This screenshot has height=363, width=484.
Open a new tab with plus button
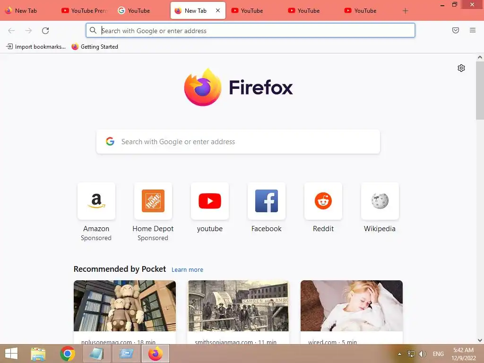point(405,11)
